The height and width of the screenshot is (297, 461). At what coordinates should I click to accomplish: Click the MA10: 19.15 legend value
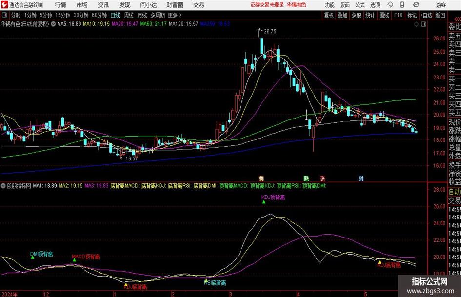click(x=96, y=24)
